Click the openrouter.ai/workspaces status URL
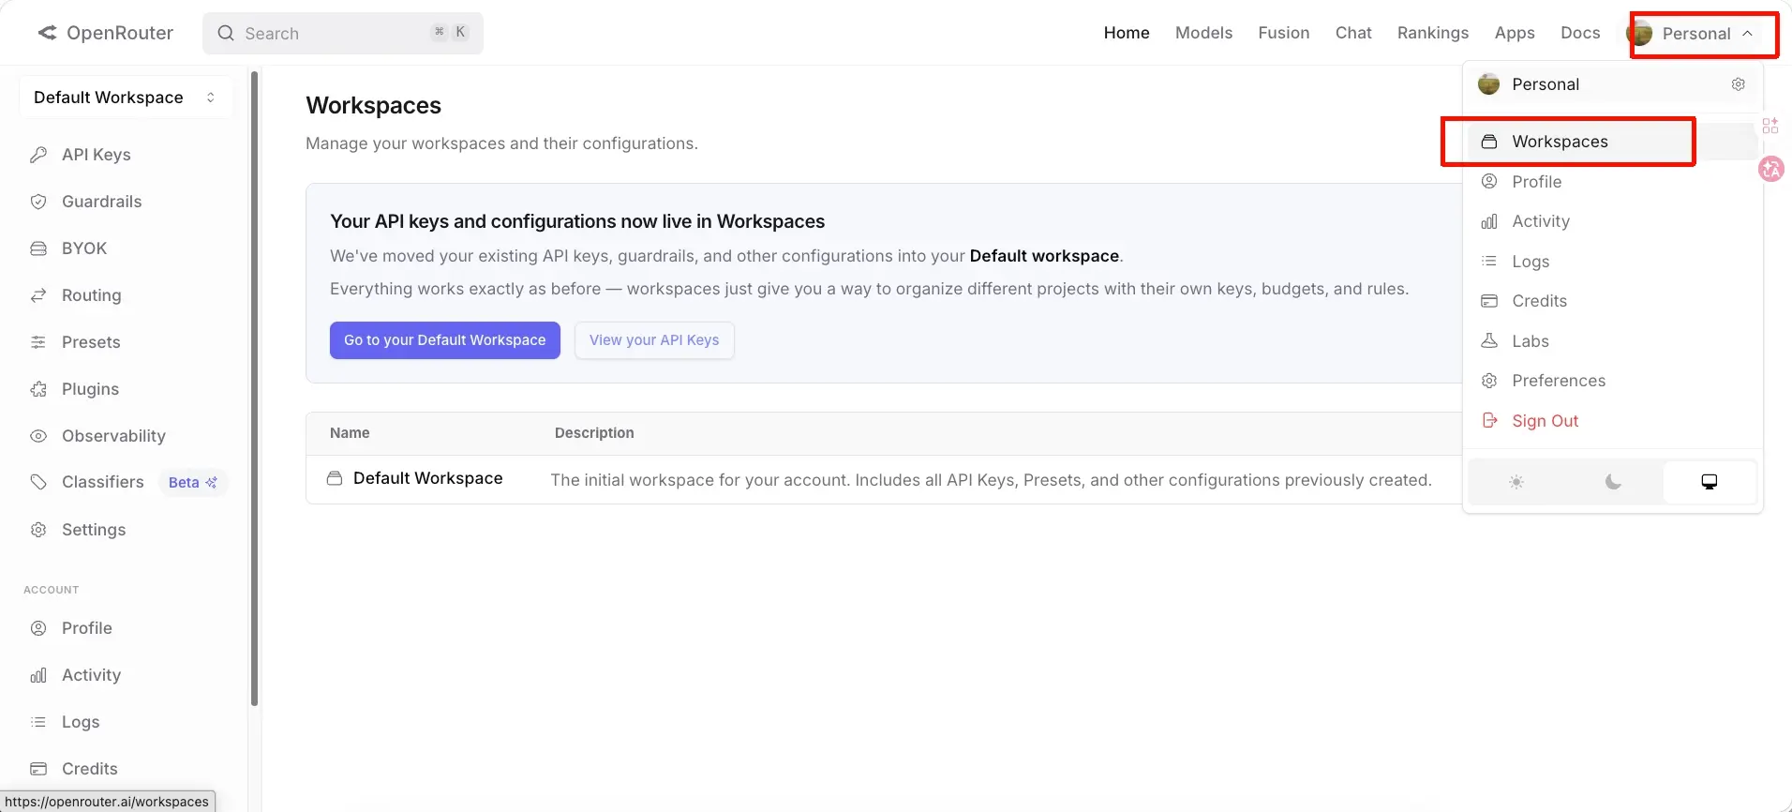Screen dimensions: 1792x812 [x=107, y=802]
